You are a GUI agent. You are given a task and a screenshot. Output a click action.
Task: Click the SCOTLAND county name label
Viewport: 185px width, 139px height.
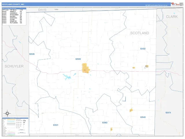[x=140, y=33]
